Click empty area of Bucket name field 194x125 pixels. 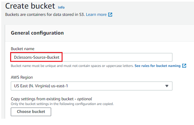click(x=117, y=57)
